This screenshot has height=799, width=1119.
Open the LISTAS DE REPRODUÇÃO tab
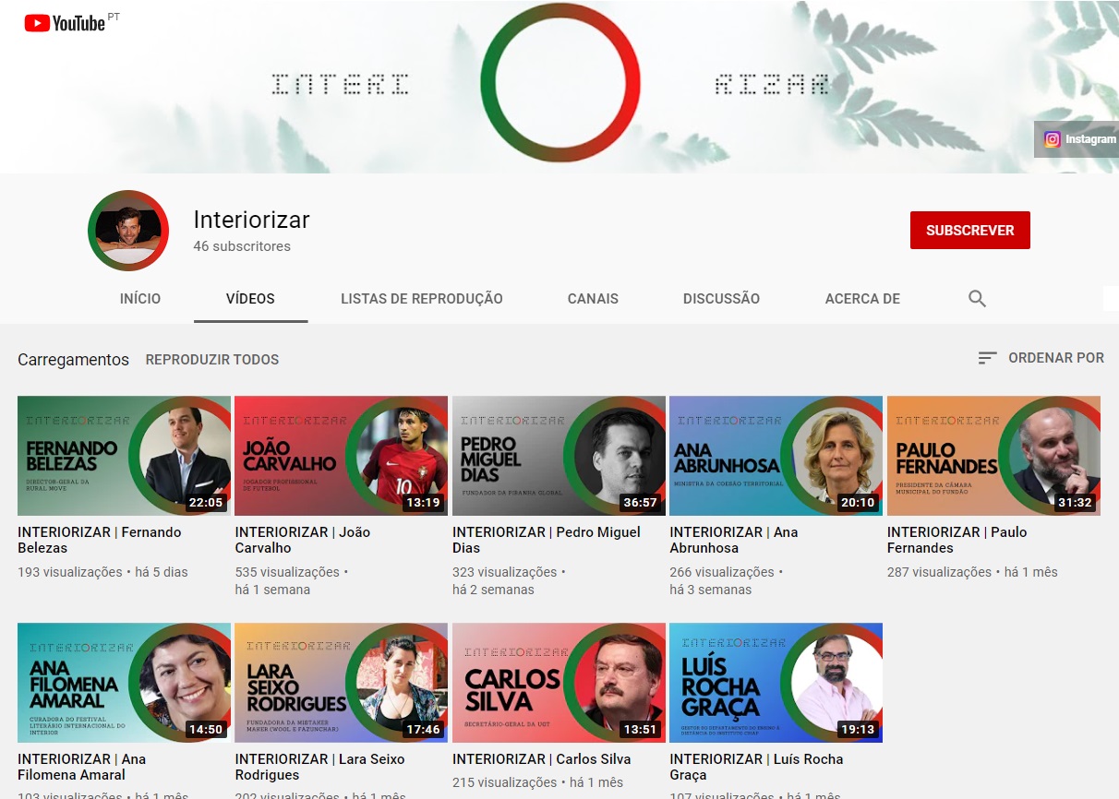421,298
